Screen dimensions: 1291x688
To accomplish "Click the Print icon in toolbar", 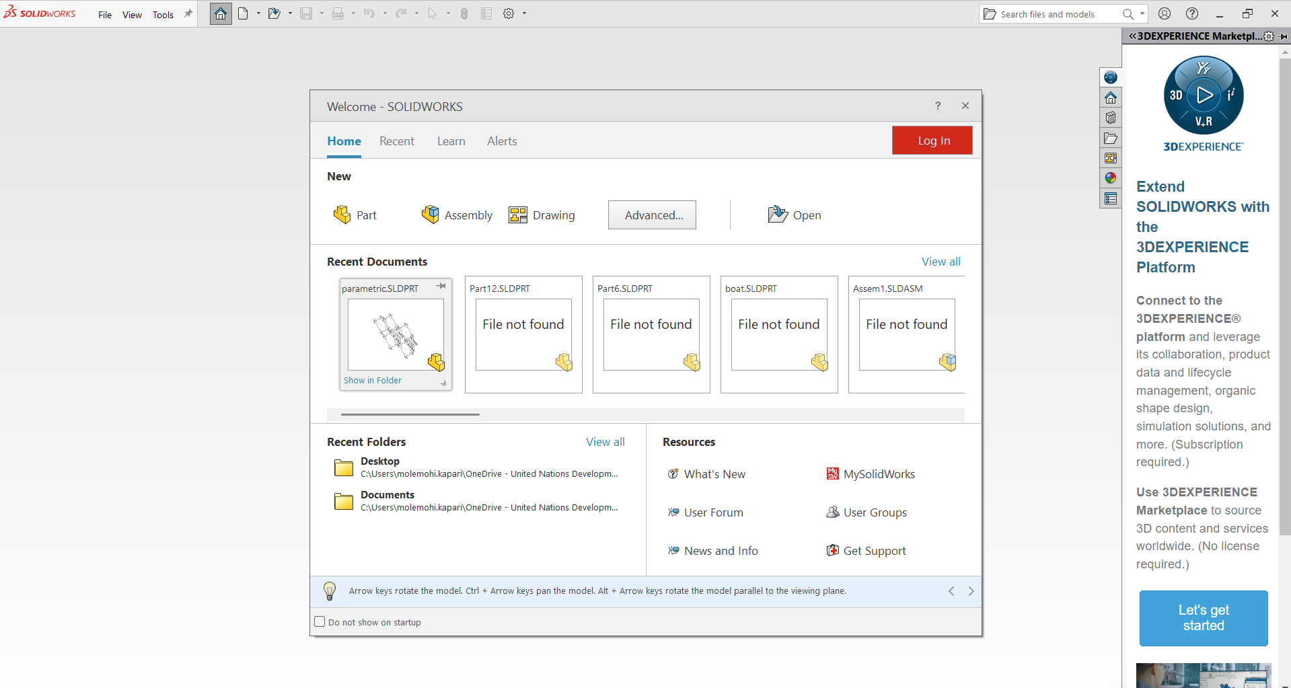I will pos(338,13).
